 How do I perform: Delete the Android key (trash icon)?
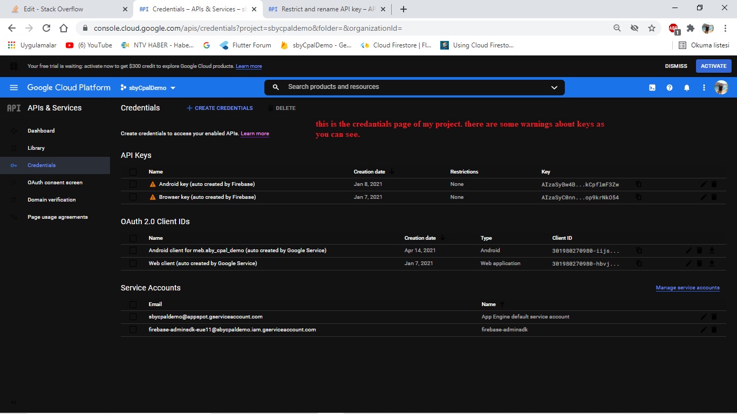point(714,184)
